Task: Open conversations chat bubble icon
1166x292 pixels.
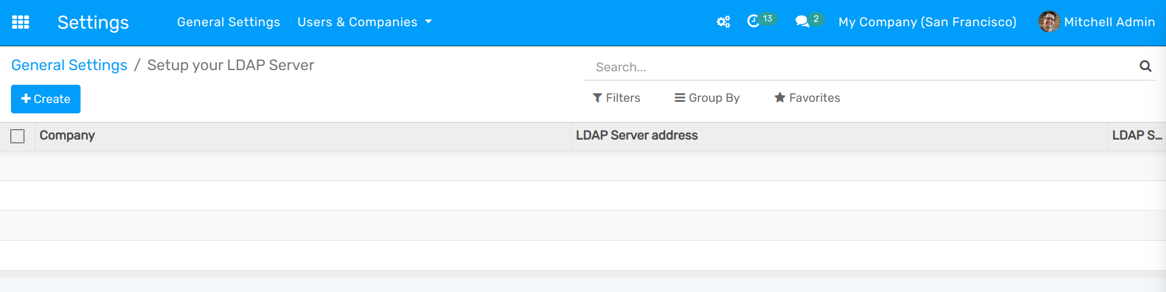Action: click(x=802, y=22)
